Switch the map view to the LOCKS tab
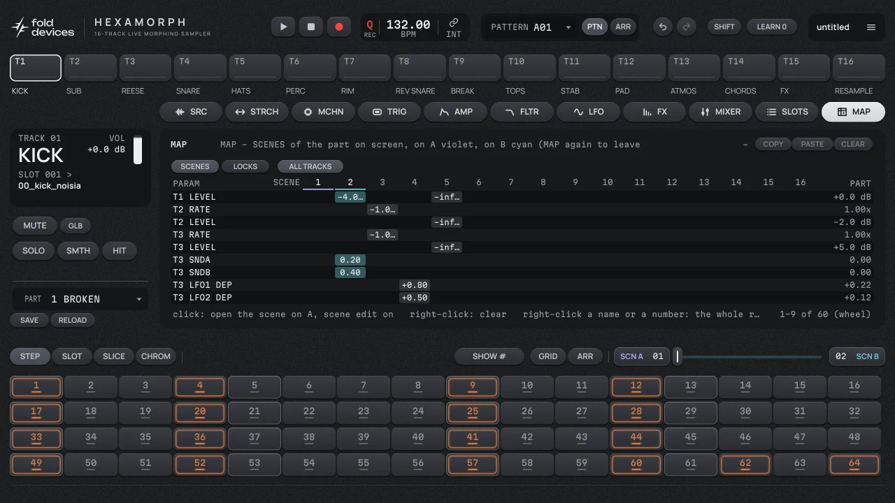895x503 pixels. [245, 166]
